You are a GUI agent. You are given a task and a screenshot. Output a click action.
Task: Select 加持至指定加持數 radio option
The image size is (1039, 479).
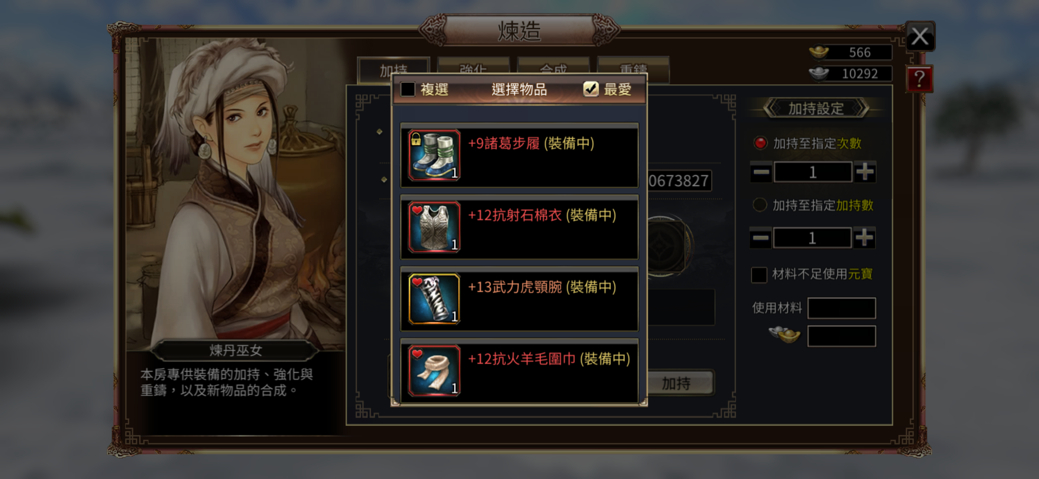coord(760,205)
